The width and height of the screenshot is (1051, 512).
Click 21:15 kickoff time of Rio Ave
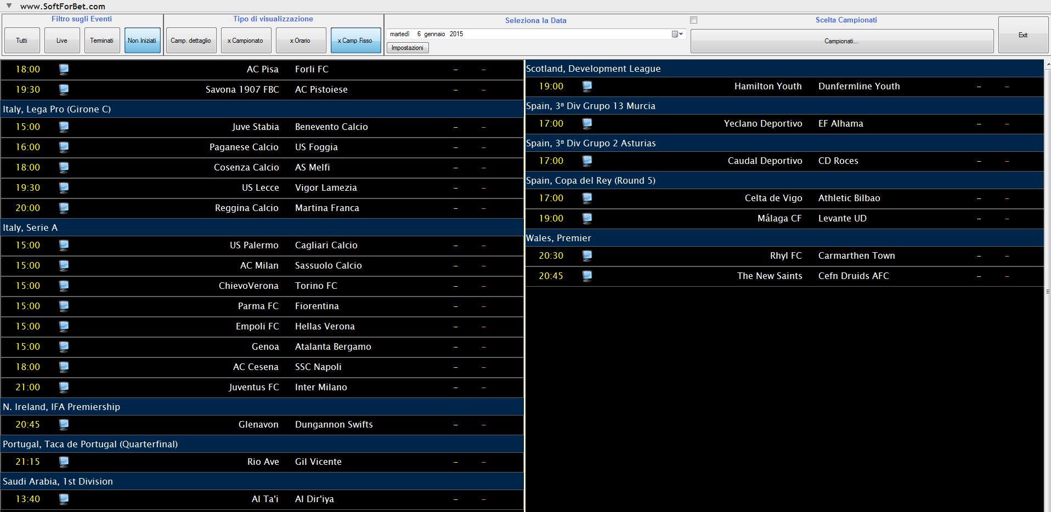(x=27, y=462)
